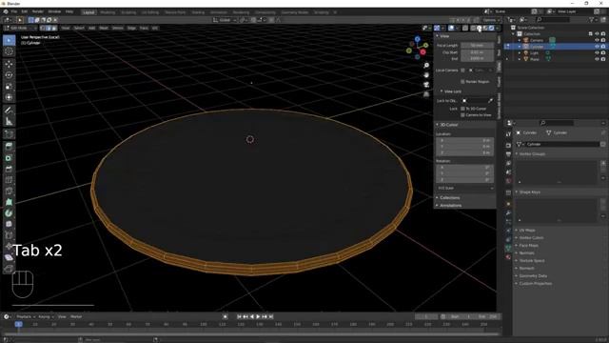The height and width of the screenshot is (343, 609).
Task: Select the Extrude Region tool
Action: [9, 147]
